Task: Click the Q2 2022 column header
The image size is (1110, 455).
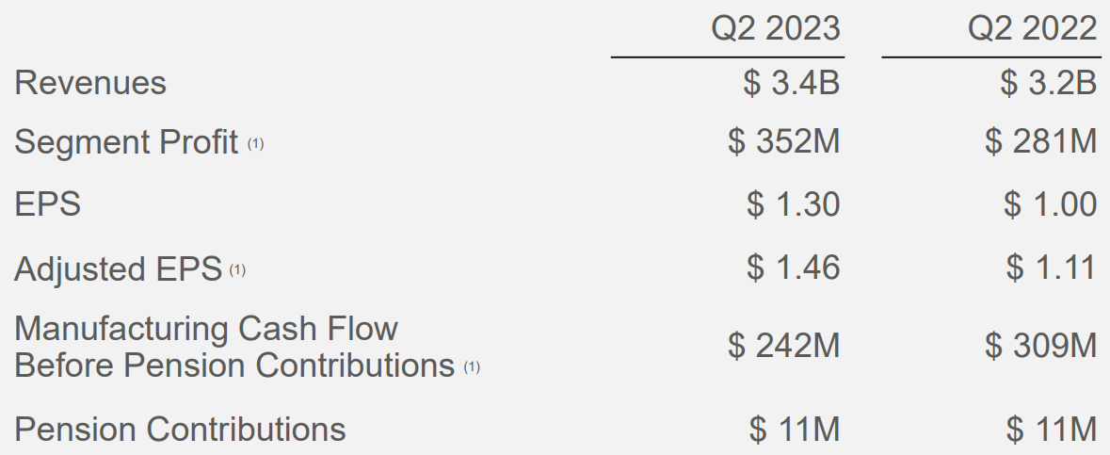Action: tap(1033, 28)
